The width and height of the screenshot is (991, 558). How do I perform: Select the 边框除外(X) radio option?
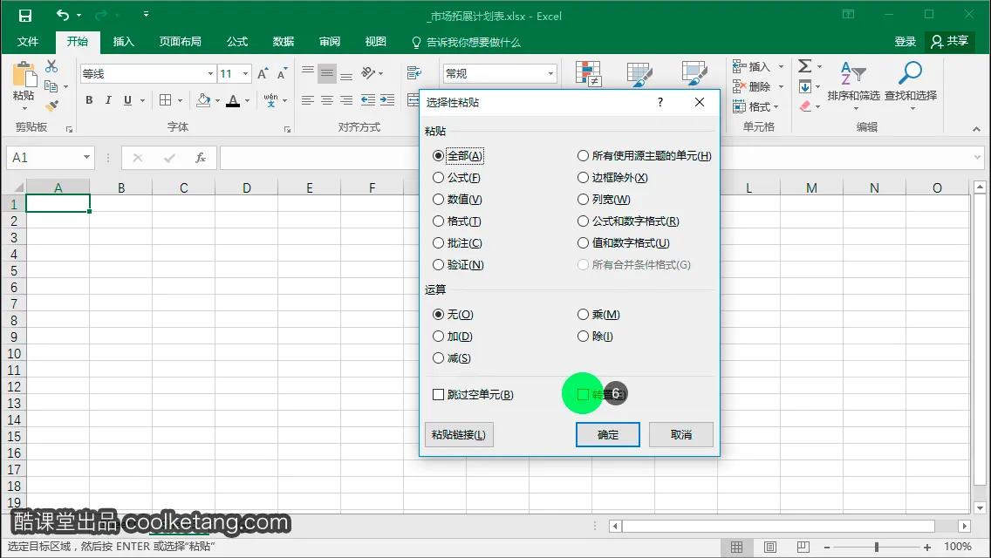click(x=612, y=178)
